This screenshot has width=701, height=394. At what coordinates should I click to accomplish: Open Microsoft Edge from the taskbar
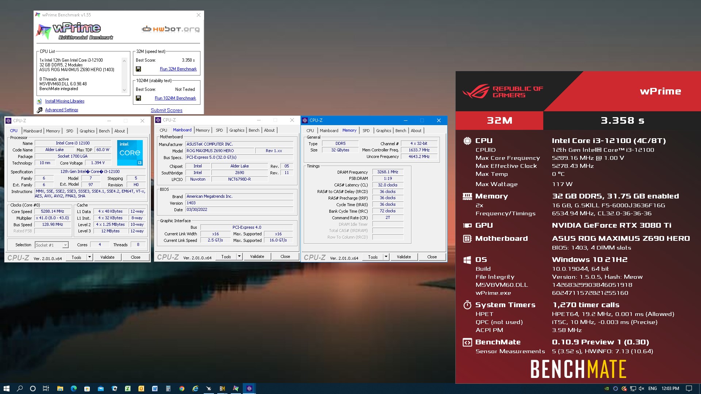(x=73, y=389)
